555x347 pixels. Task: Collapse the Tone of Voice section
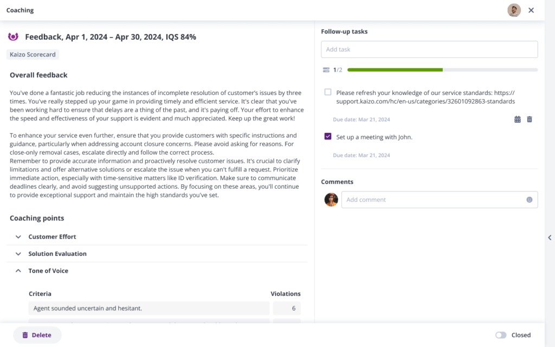click(x=18, y=271)
